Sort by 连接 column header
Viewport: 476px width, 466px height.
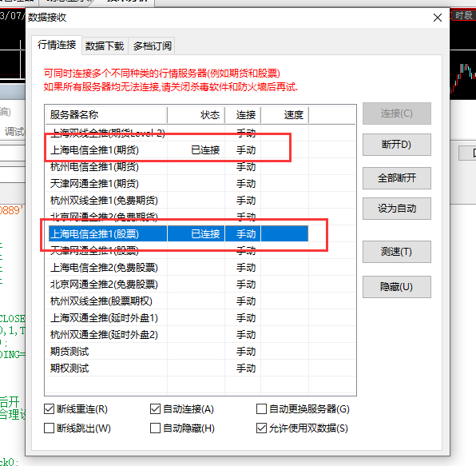[243, 115]
